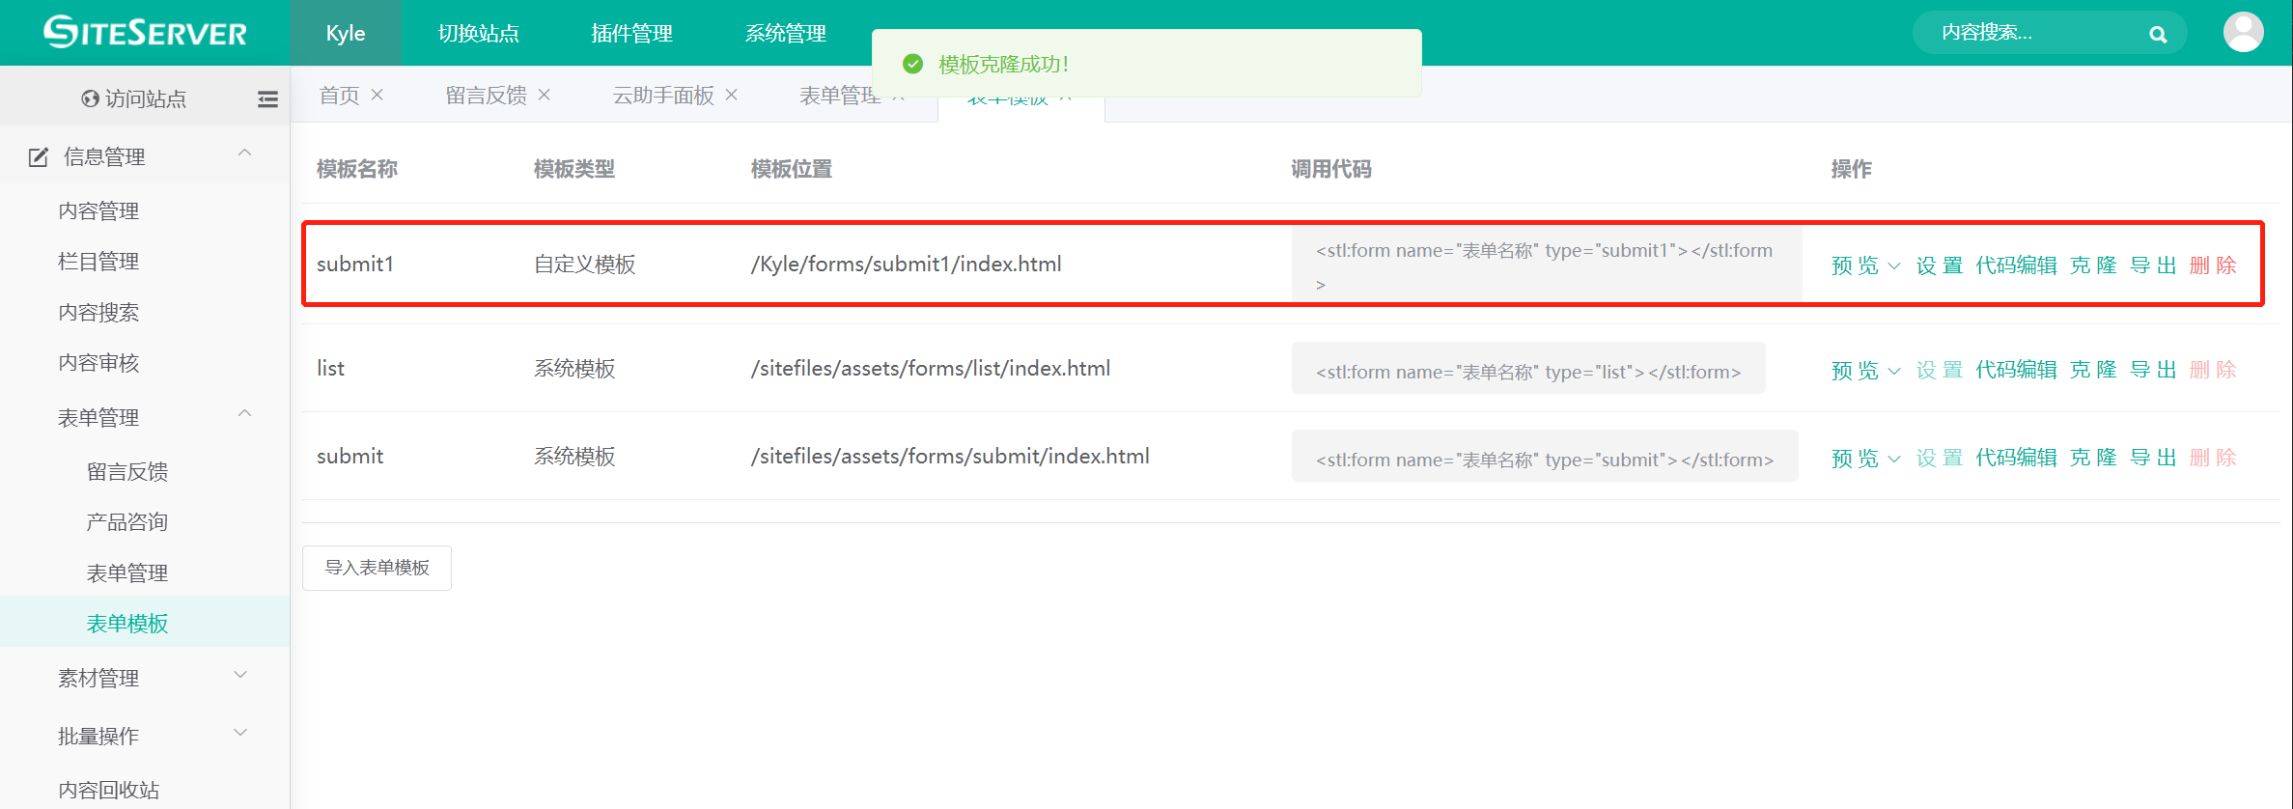Collapse sidebar with hamburger menu icon
Screen dimensions: 2293x809
pyautogui.click(x=267, y=99)
